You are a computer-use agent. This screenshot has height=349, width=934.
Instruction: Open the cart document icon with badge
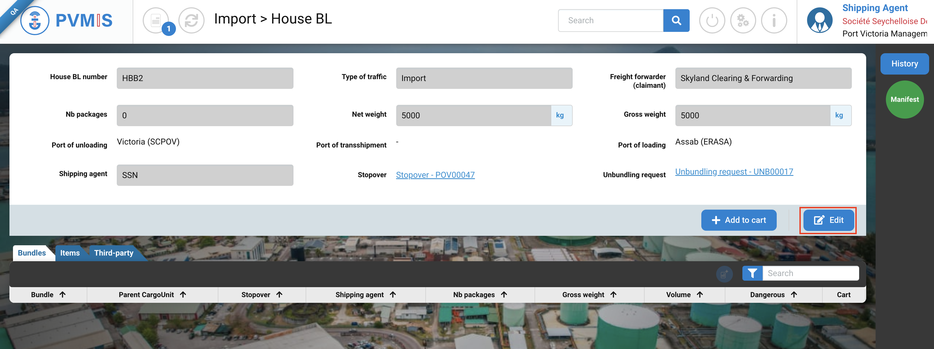tap(156, 20)
